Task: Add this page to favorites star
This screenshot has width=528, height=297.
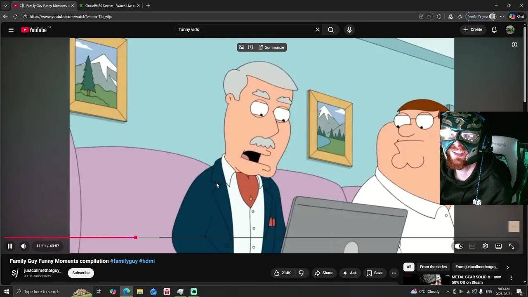Action: [429, 16]
